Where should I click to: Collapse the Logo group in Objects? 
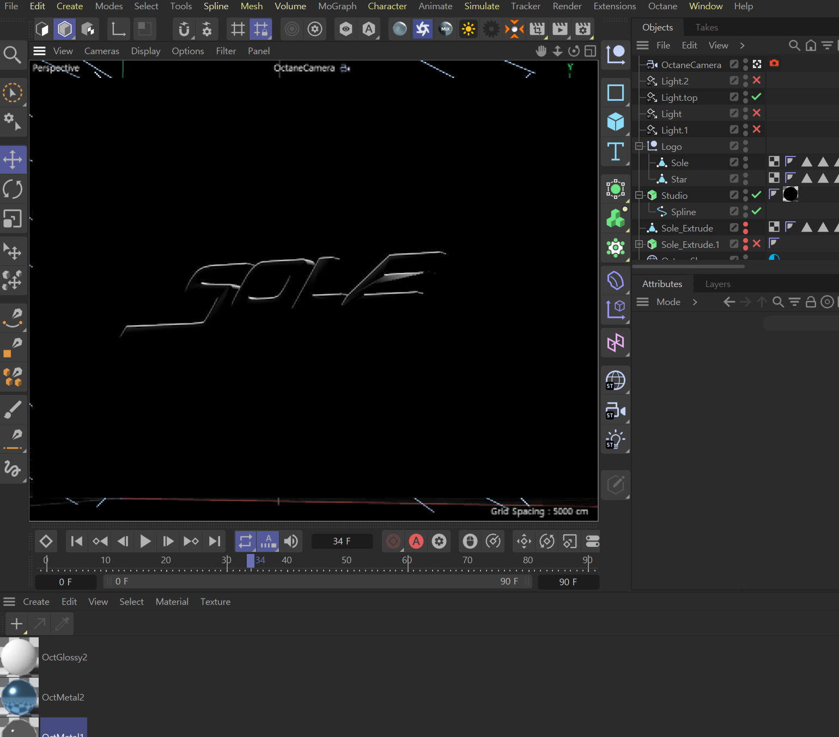pos(639,146)
